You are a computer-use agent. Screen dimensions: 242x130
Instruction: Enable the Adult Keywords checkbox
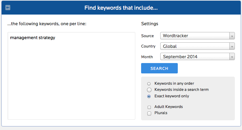[x=149, y=107]
